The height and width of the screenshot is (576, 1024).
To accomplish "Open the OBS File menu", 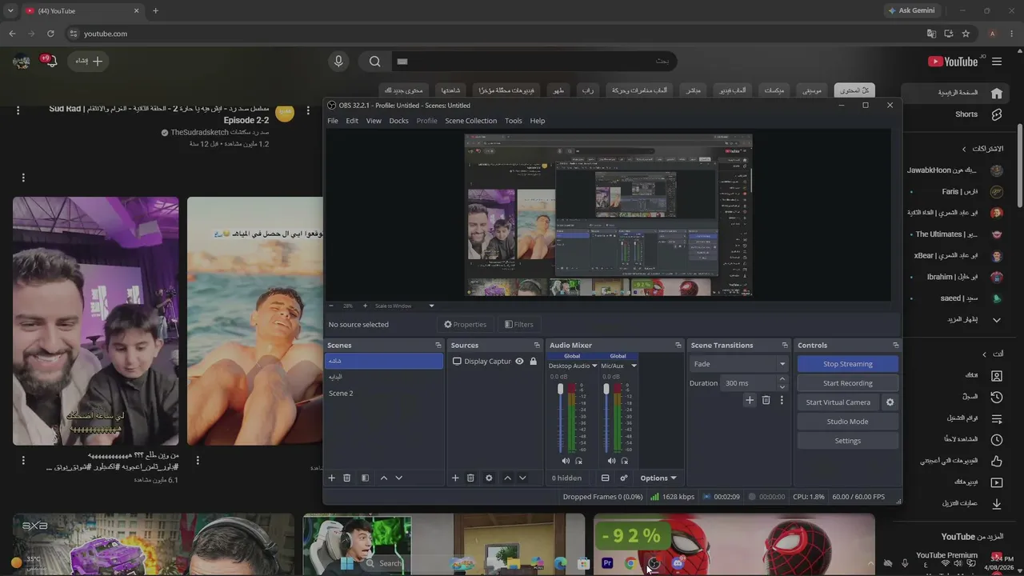I will 333,121.
